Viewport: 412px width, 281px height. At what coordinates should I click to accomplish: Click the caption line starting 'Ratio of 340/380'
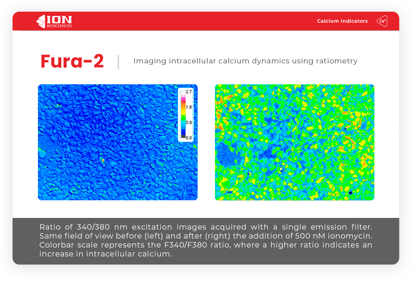206,227
